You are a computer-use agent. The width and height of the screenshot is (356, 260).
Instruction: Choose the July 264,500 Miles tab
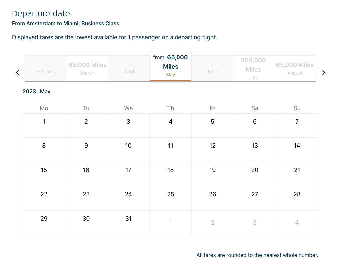pos(253,68)
